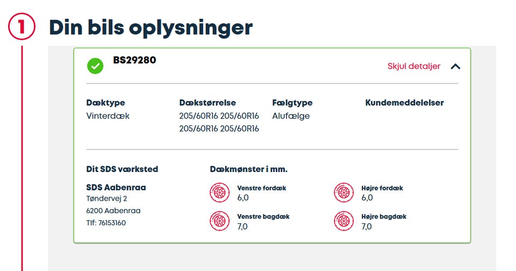Image resolution: width=516 pixels, height=271 pixels.
Task: Click the 'Din bils oplysninger' heading
Action: click(x=150, y=27)
